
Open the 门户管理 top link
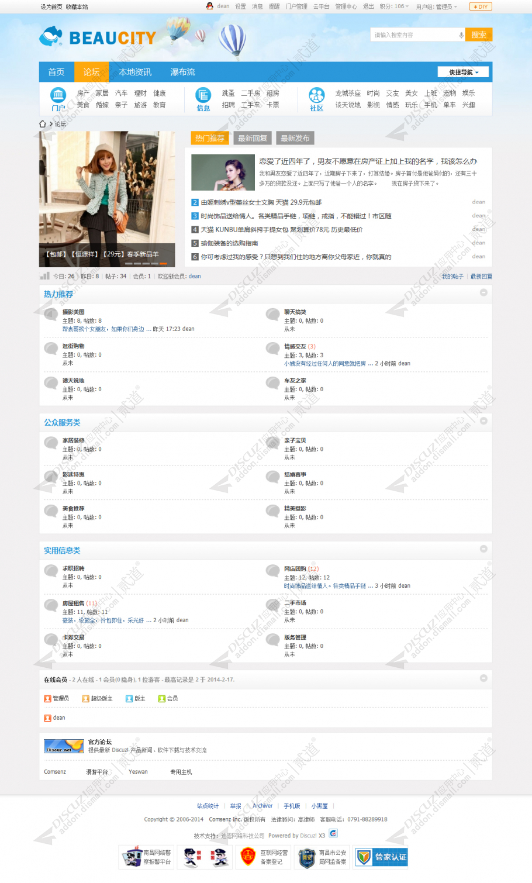click(296, 6)
